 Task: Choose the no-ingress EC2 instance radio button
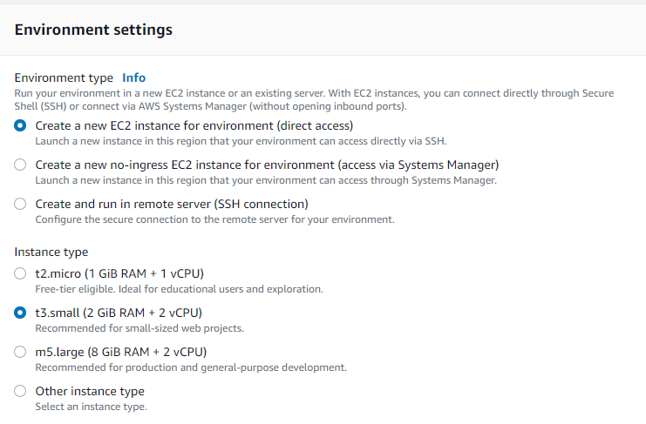tap(20, 165)
